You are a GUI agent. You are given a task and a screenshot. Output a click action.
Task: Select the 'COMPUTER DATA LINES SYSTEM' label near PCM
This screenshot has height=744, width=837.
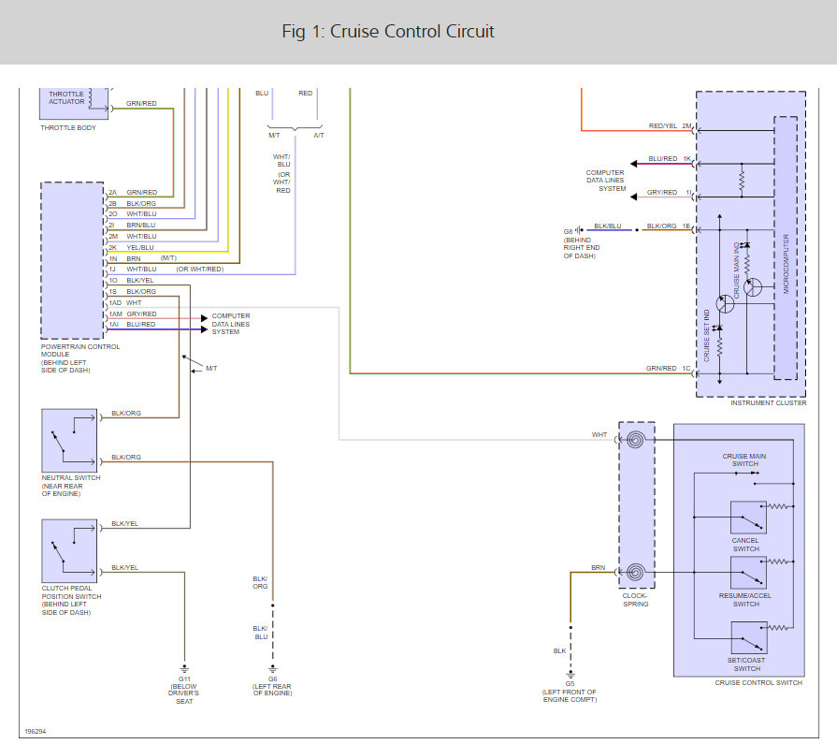pos(231,324)
